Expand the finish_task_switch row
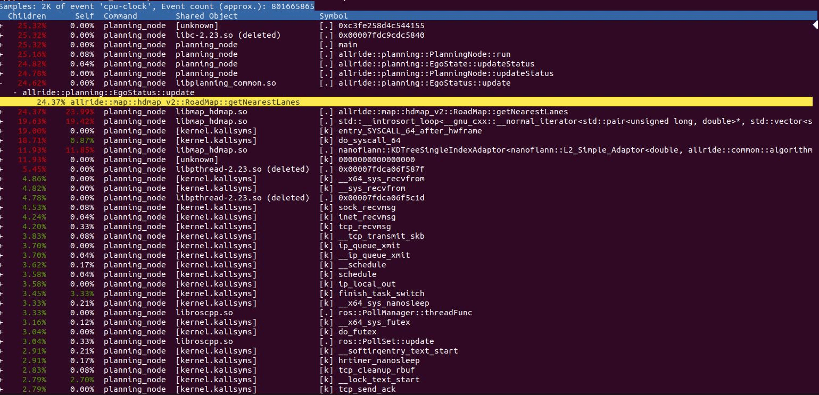The width and height of the screenshot is (819, 395). pos(2,293)
